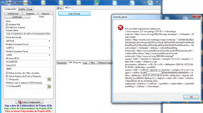203x113 pixels.
Task: Open the Emitente tab
Action: [30, 14]
